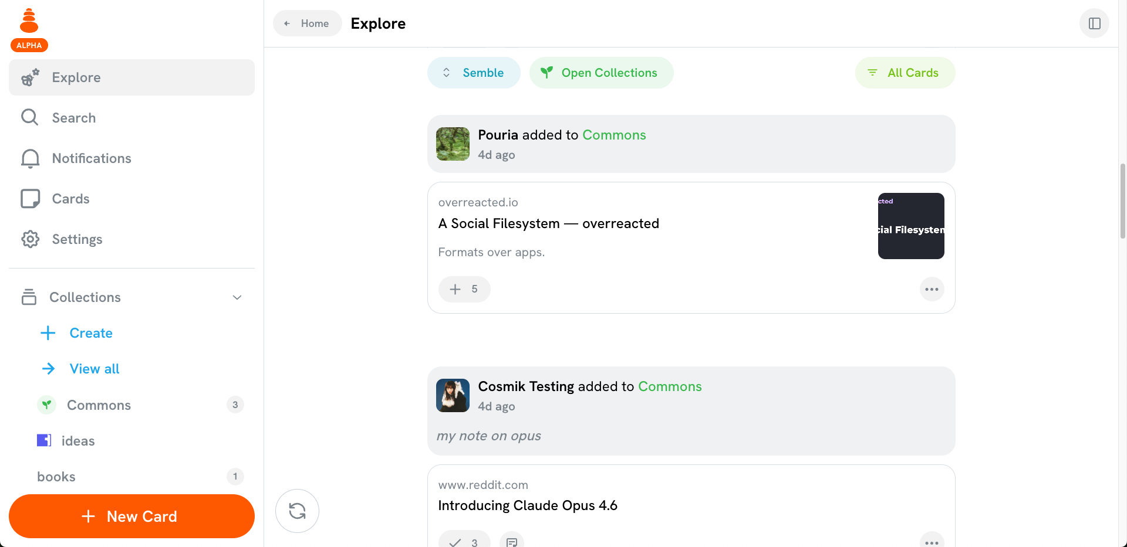Image resolution: width=1127 pixels, height=547 pixels.
Task: Click View all collections link
Action: pos(94,369)
